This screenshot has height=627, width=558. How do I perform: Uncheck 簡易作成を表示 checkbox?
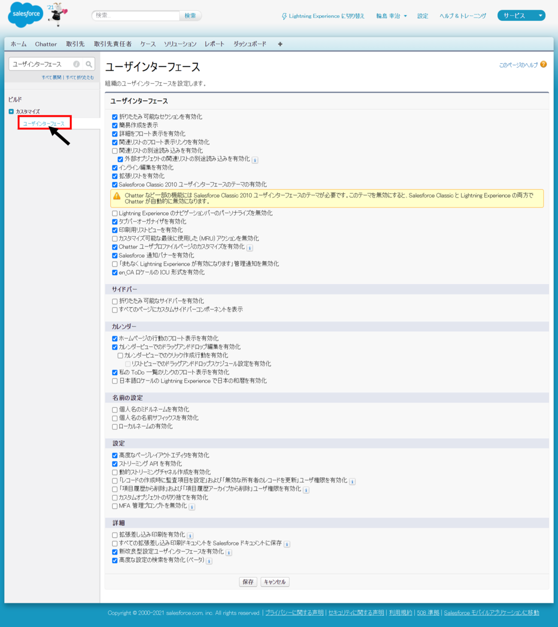coord(115,125)
